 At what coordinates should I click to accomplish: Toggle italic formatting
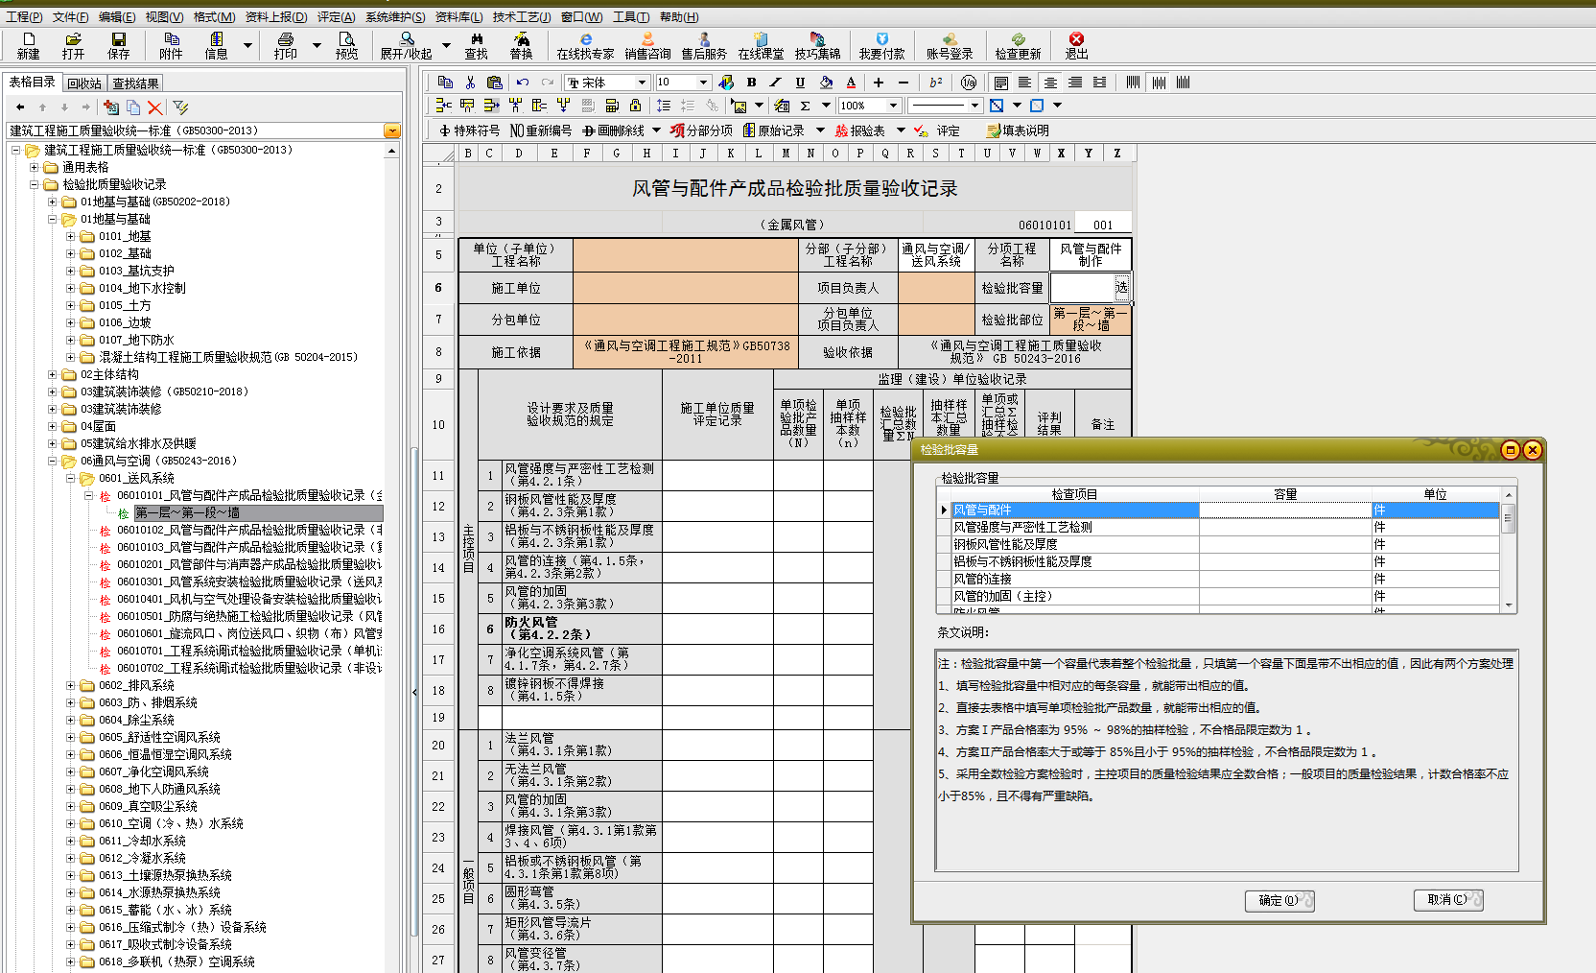coord(776,83)
